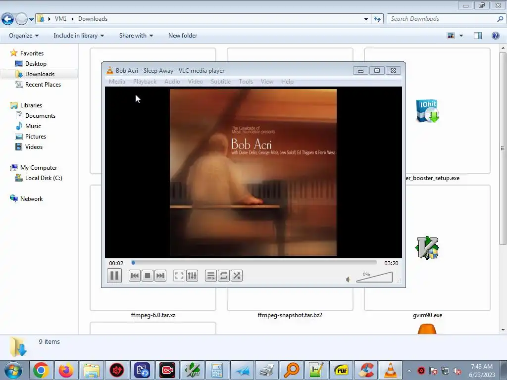Toggle the Explorer preview pane
Image resolution: width=507 pixels, height=380 pixels.
pyautogui.click(x=478, y=36)
